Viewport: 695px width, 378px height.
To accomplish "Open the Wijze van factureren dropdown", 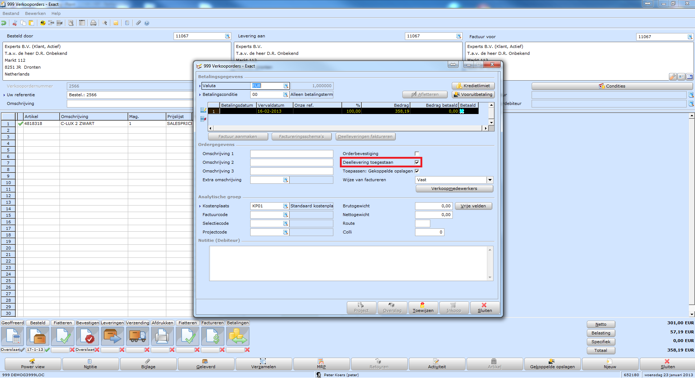I will (x=490, y=180).
